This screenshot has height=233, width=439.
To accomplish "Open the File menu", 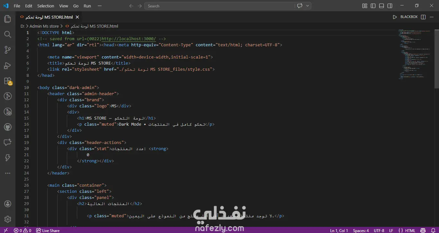I will pos(17,6).
